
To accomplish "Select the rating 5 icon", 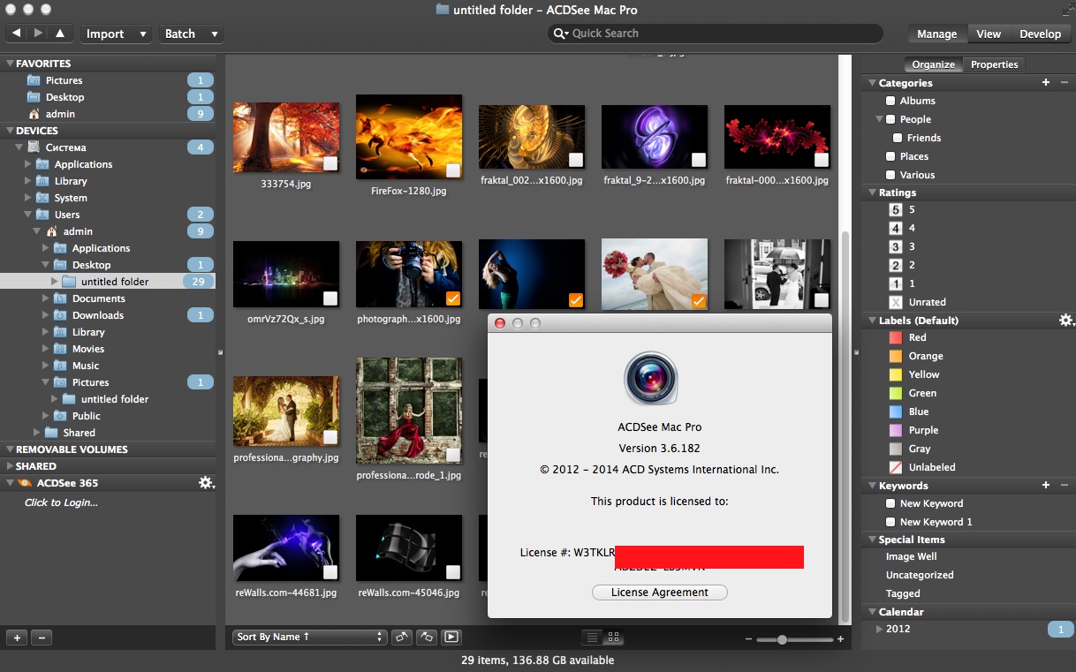I will pyautogui.click(x=895, y=209).
